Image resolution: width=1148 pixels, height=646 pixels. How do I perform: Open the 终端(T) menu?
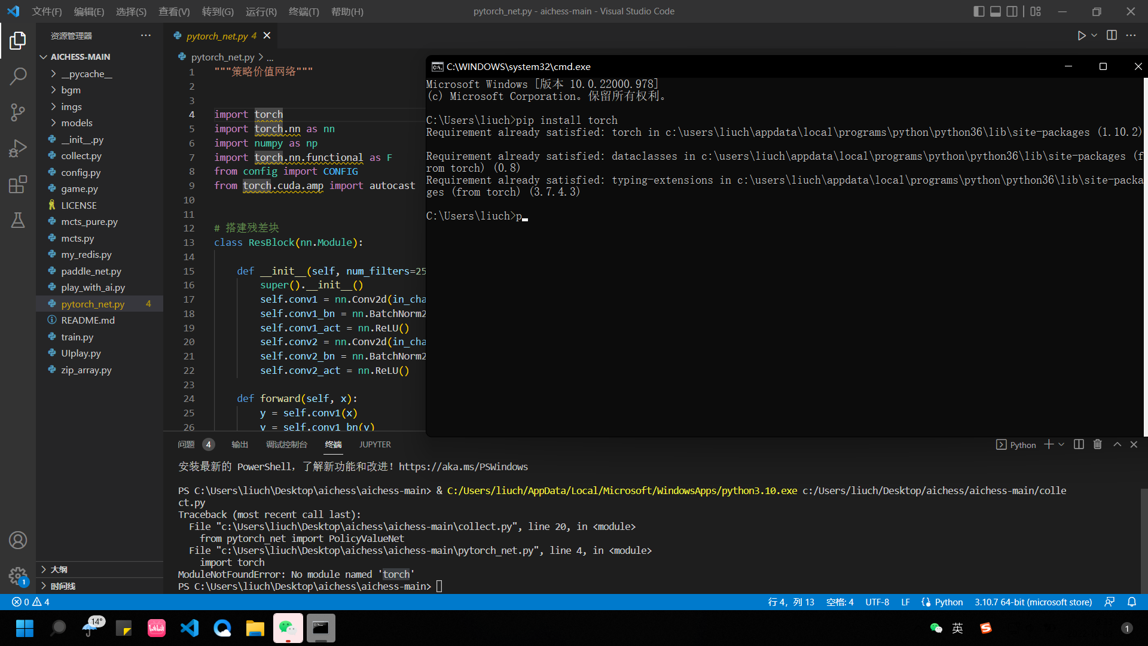coord(304,11)
